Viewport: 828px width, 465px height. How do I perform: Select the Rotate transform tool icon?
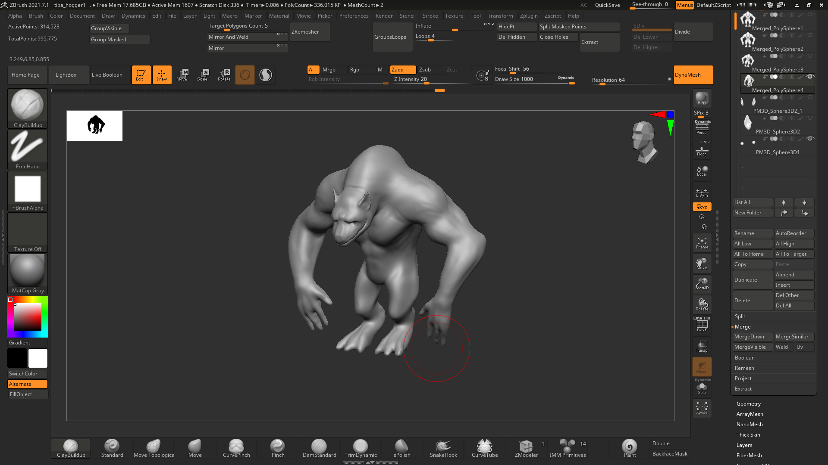pos(224,74)
